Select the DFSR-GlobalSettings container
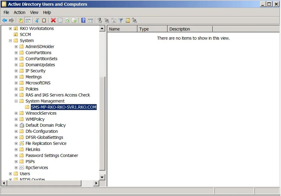 (44, 137)
